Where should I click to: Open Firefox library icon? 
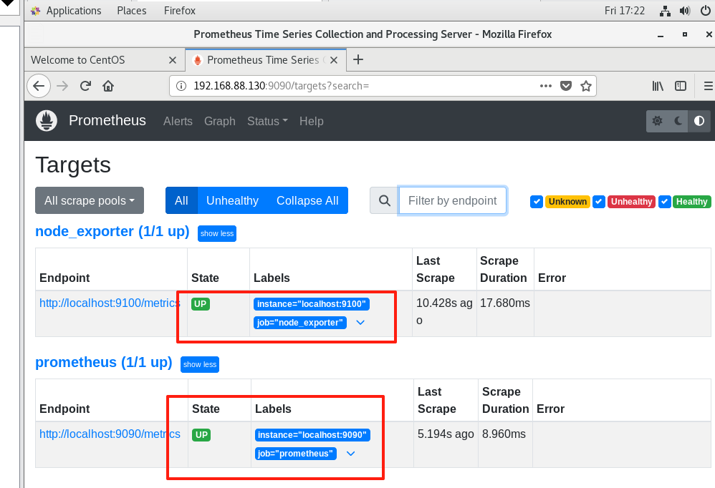tap(658, 86)
